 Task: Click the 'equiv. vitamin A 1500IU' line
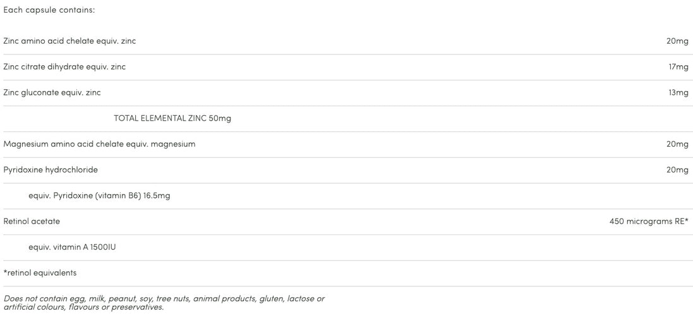coord(72,247)
